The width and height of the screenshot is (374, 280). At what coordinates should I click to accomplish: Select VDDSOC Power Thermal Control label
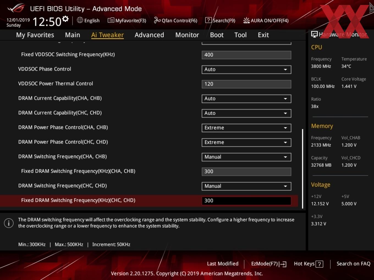pyautogui.click(x=56, y=83)
